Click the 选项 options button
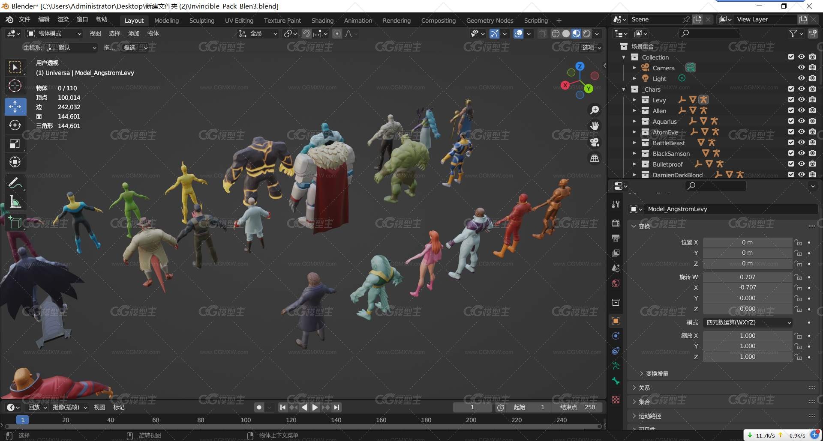823x441 pixels. tap(592, 48)
